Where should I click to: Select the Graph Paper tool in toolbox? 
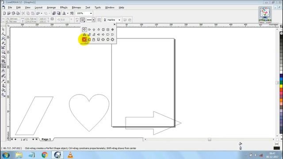pyautogui.click(x=3, y=61)
